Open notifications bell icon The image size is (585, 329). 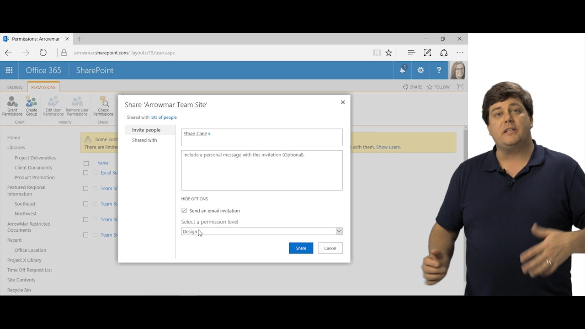pyautogui.click(x=403, y=70)
